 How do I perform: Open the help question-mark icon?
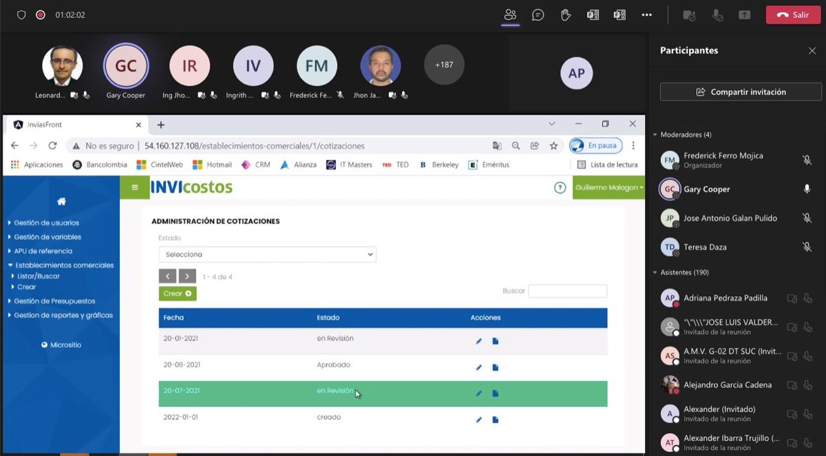click(560, 187)
